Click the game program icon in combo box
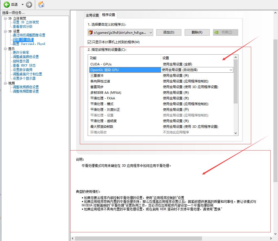 click(91, 32)
